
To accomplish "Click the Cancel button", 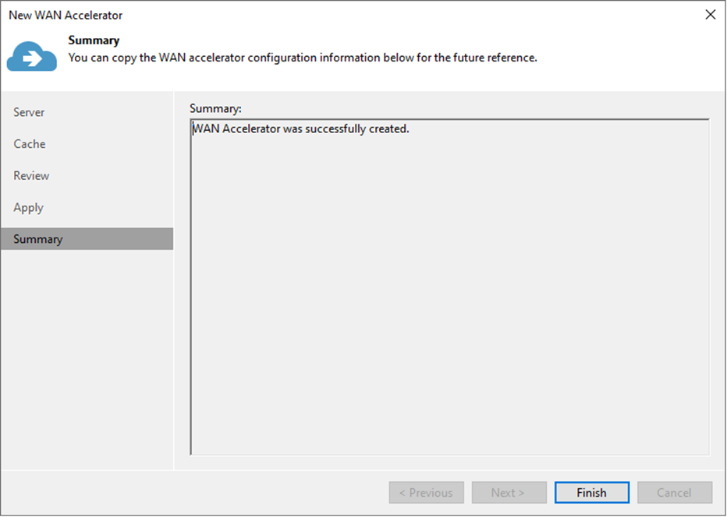I will point(674,493).
